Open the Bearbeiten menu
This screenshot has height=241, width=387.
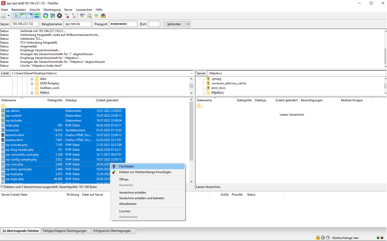(19, 10)
